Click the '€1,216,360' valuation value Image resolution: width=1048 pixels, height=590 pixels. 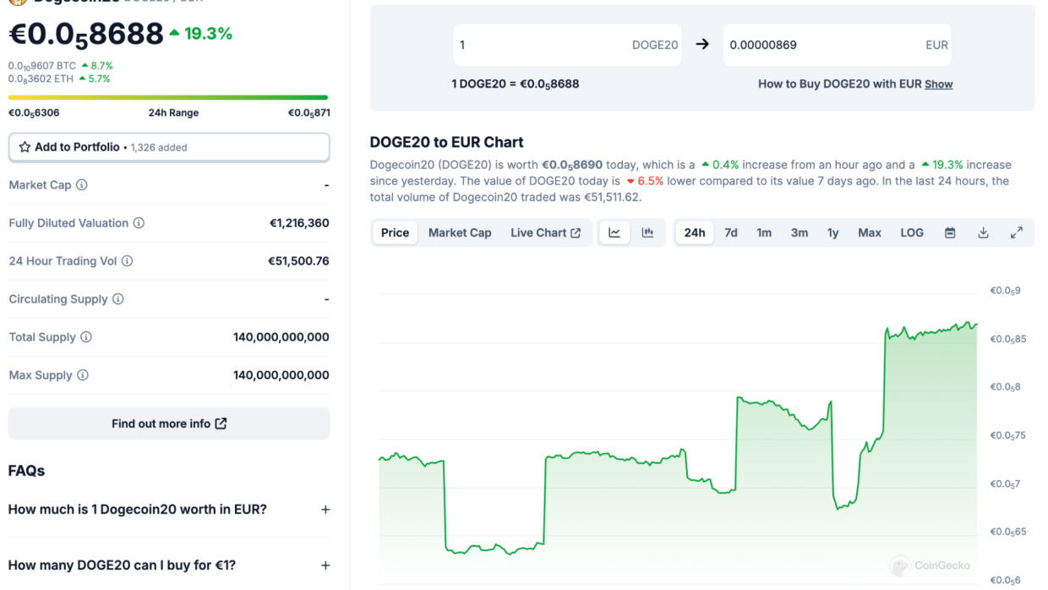coord(299,223)
